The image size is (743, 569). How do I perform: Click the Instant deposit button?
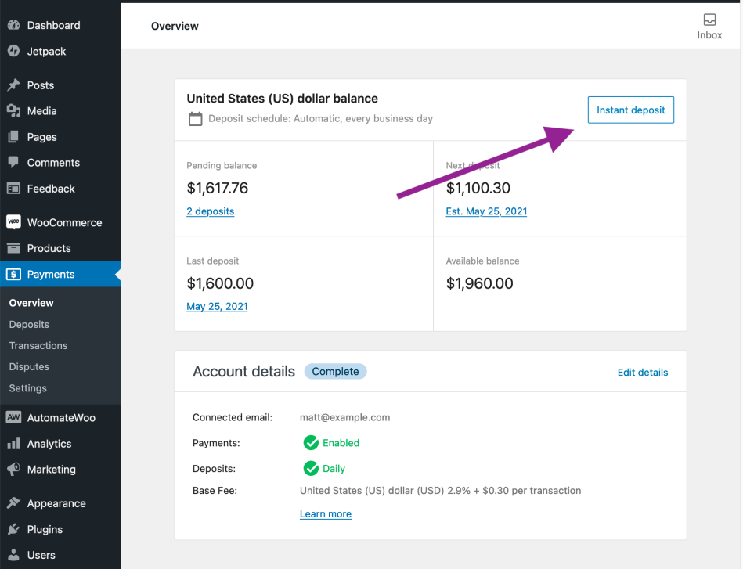[x=630, y=110]
